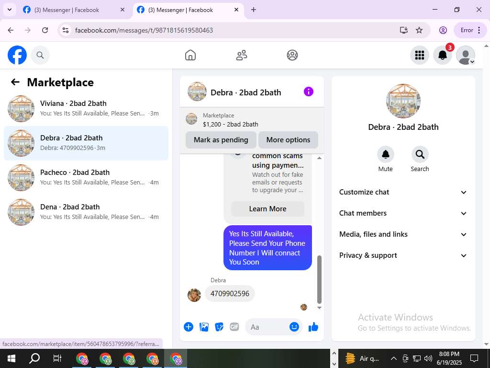Viewport: 490px width, 368px height.
Task: Click the message input field Aa
Action: [269, 327]
